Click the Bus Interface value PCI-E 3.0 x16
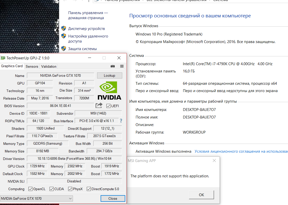Viewport: 288px width, 205px height. 97,121
